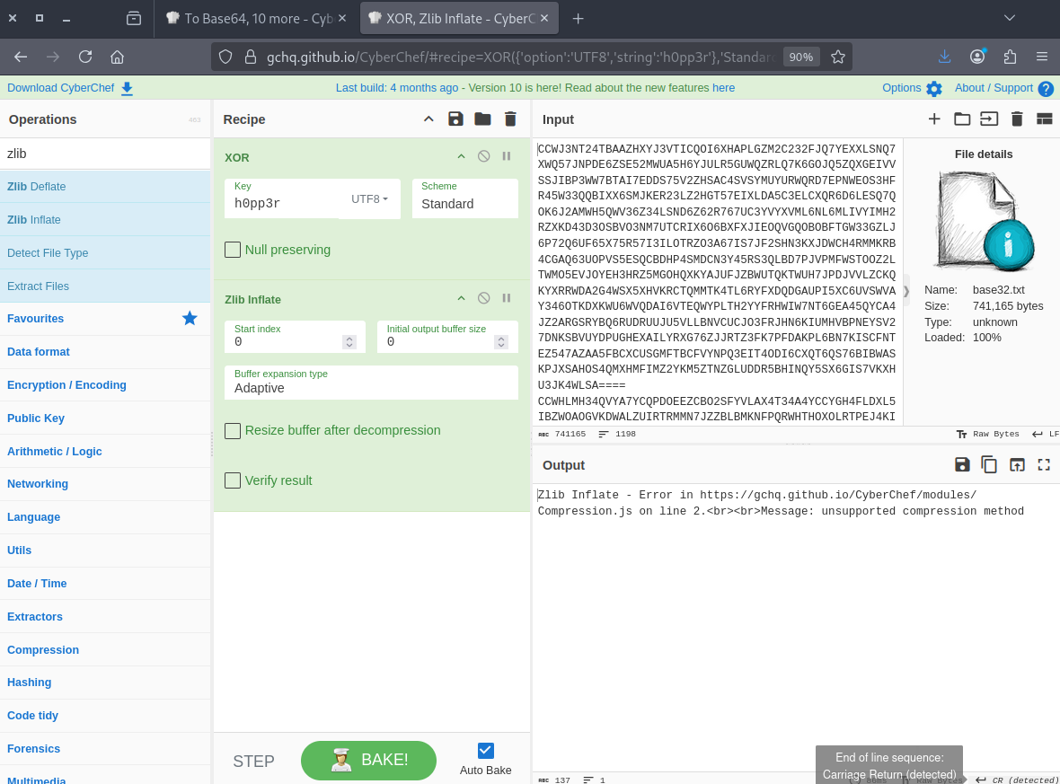The image size is (1060, 784).
Task: Enable Null preserving checkbox
Action: (233, 250)
